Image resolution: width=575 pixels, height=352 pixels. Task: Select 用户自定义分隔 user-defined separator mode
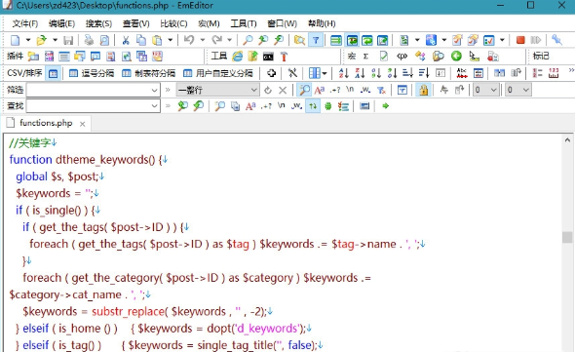(x=218, y=73)
